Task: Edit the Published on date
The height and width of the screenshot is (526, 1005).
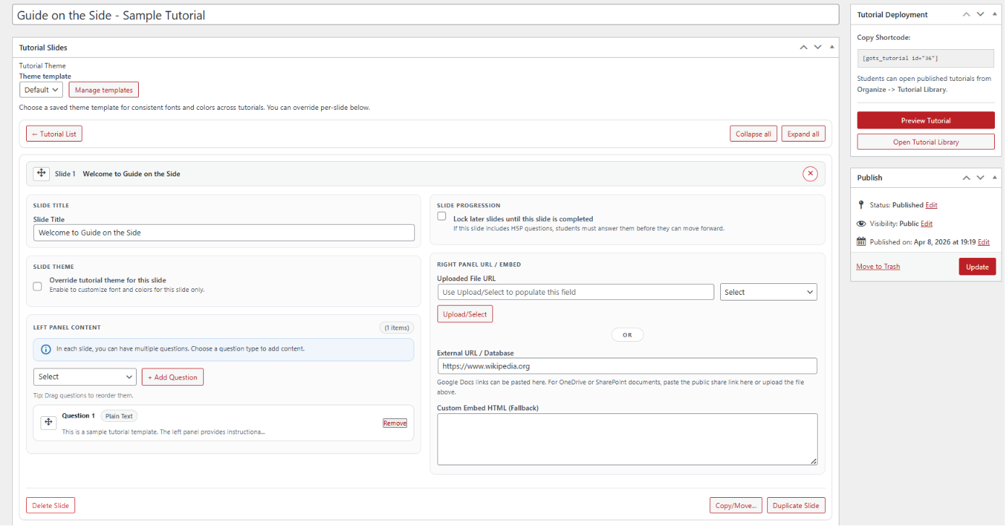Action: [983, 242]
